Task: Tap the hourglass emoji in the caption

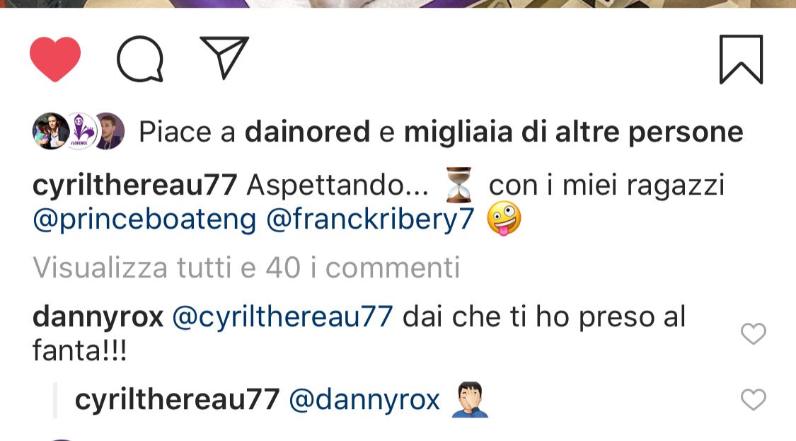Action: tap(458, 185)
